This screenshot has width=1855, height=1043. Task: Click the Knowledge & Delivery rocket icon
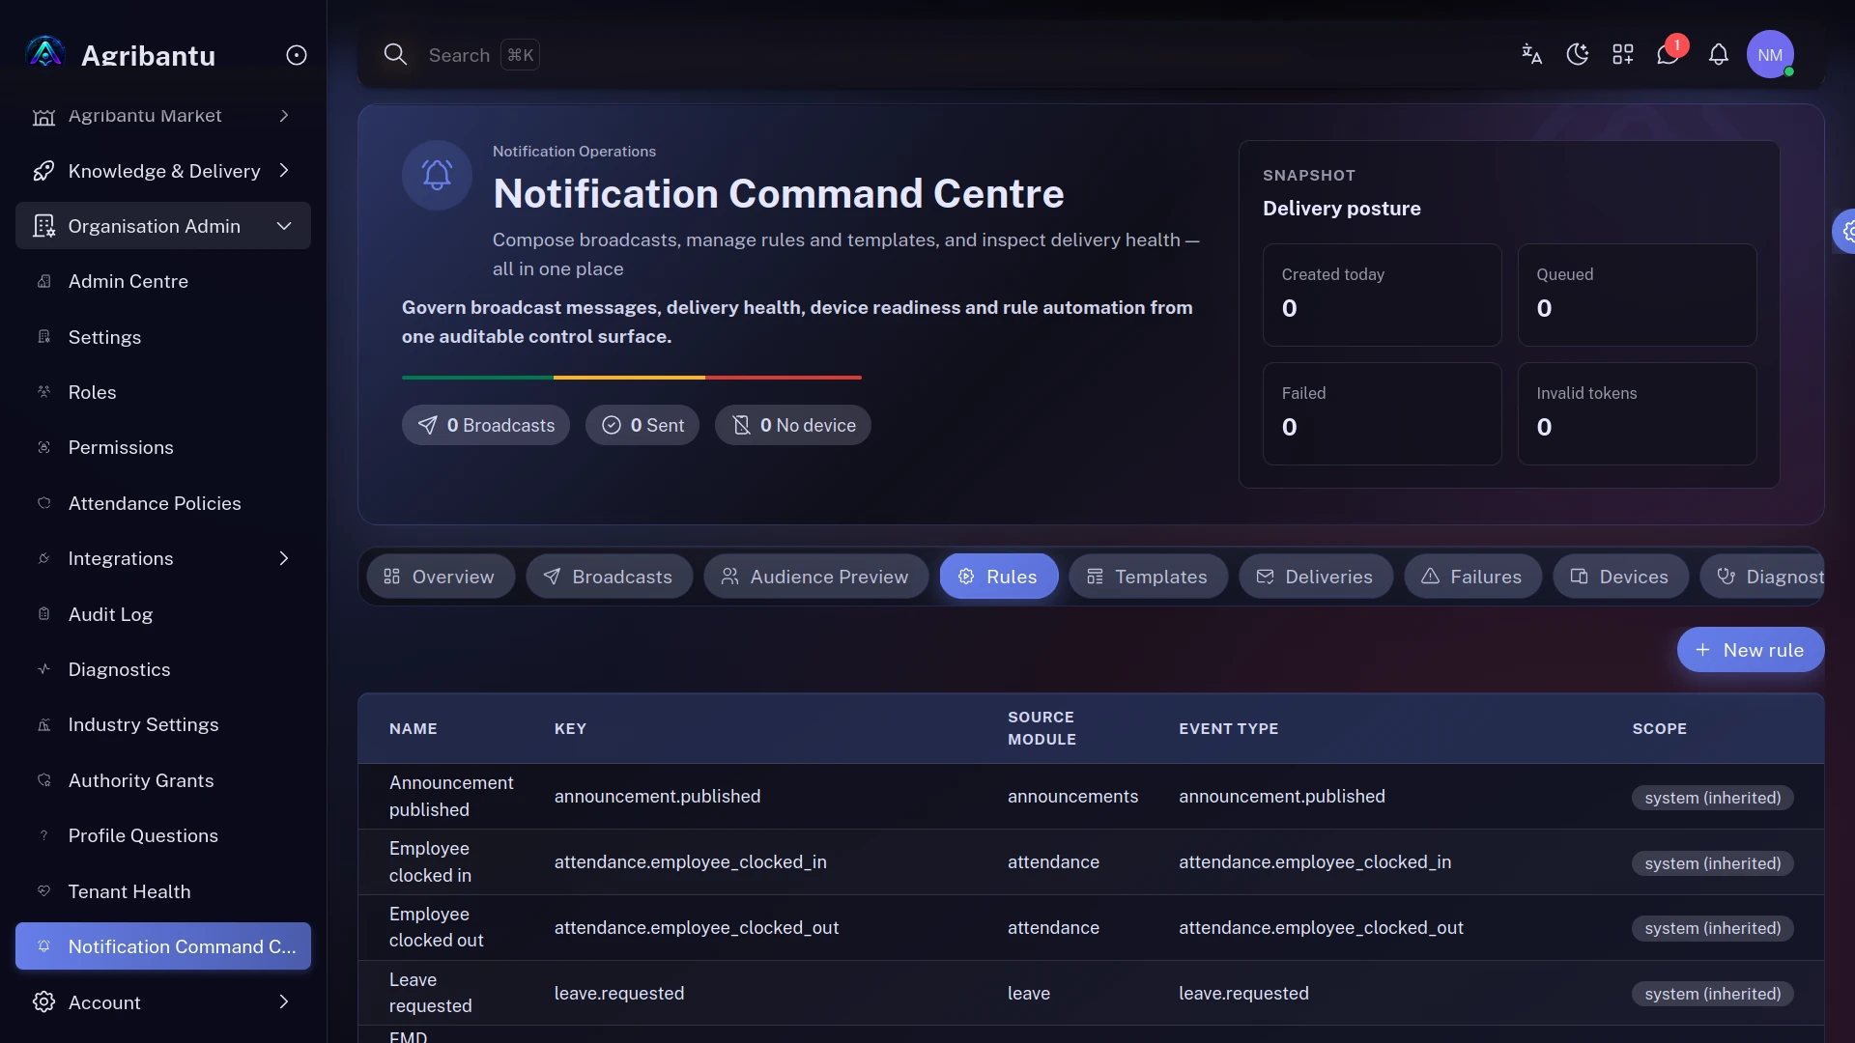[x=43, y=171]
